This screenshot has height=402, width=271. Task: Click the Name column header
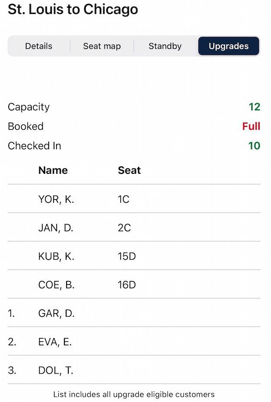pyautogui.click(x=53, y=170)
